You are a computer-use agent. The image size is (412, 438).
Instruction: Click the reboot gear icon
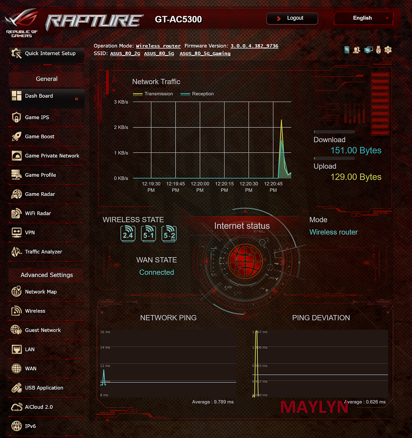tap(388, 50)
